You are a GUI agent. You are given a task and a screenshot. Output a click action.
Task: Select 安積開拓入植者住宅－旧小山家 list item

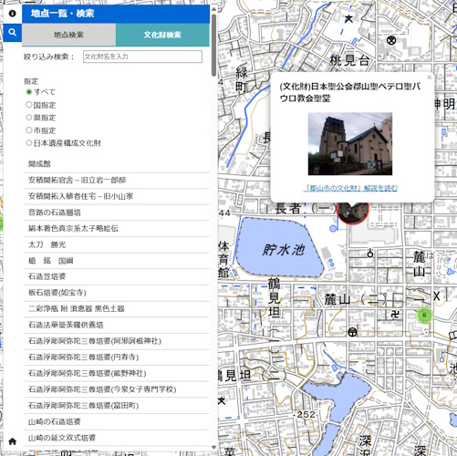tap(117, 196)
